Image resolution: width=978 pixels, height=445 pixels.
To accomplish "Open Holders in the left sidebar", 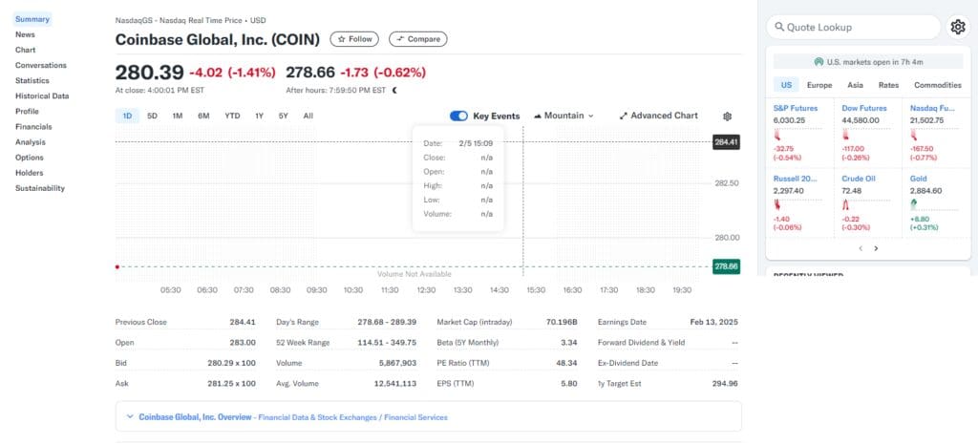I will [x=30, y=173].
